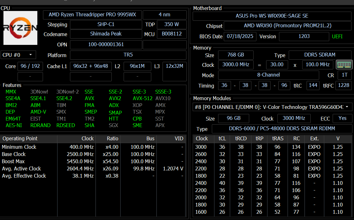Click the RDSEED feature flag
Image resolution: width=354 pixels, height=220 pixels.
coord(66,125)
